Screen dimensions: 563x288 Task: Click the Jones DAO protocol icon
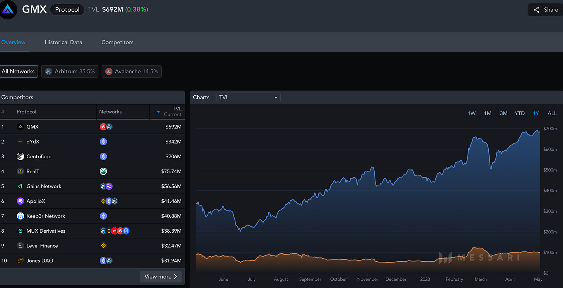click(x=20, y=261)
